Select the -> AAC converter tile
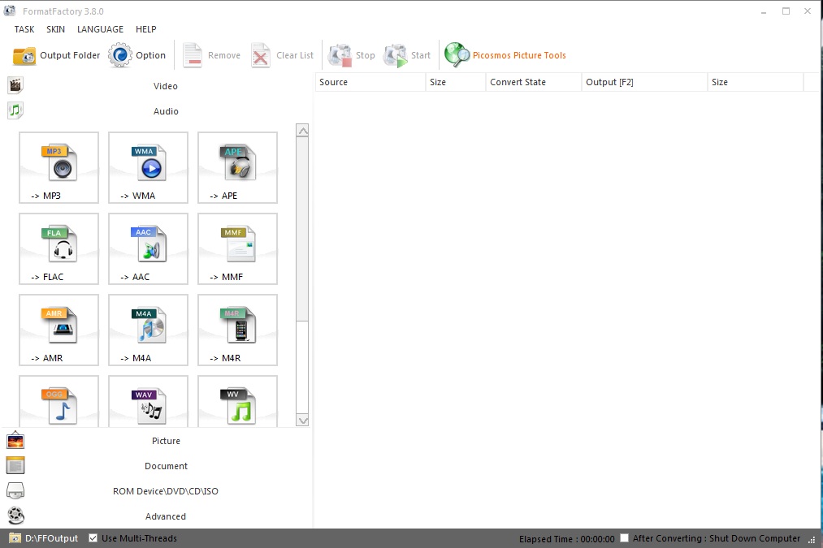823x548 pixels. [x=148, y=248]
